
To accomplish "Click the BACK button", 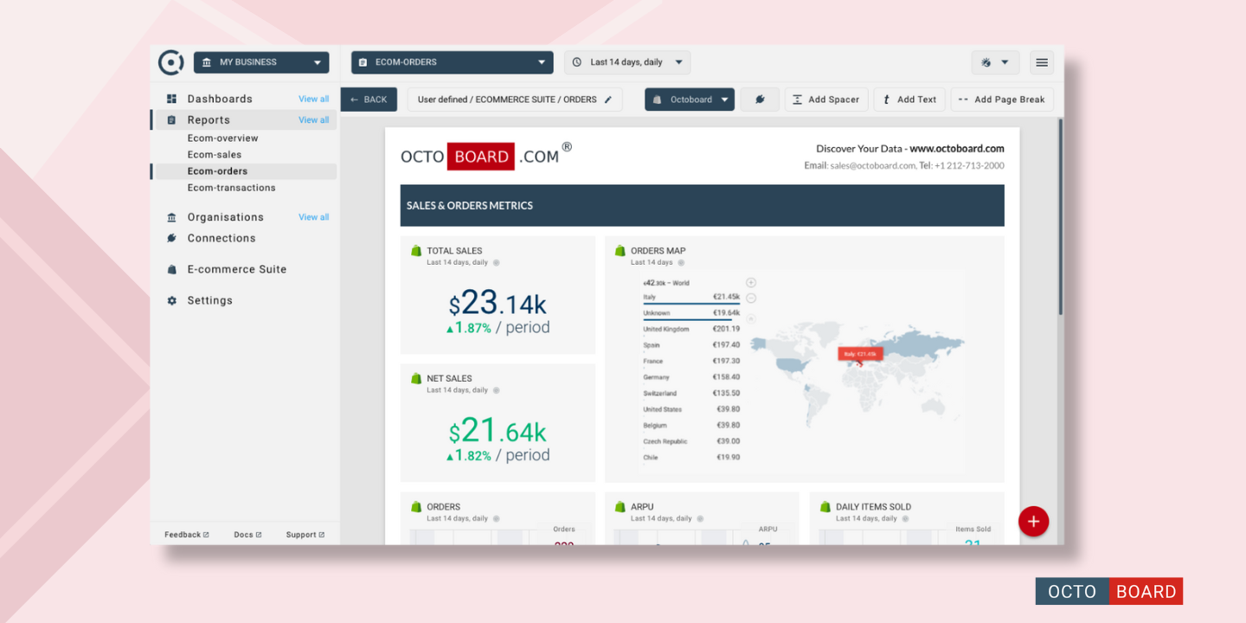I will [x=369, y=100].
